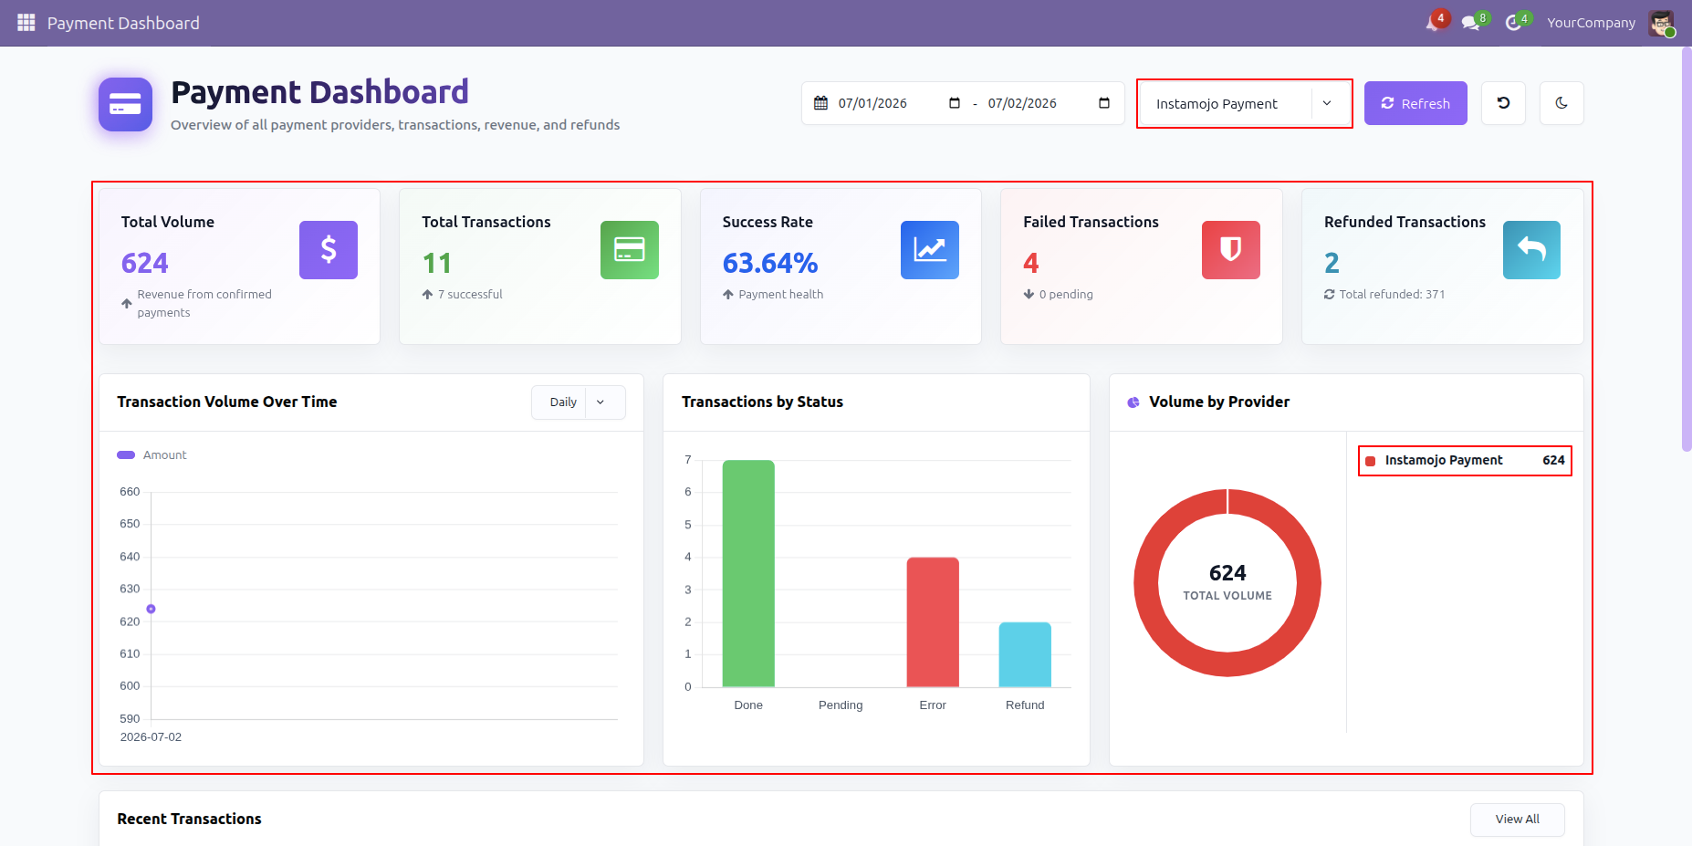Open the notifications bell icon
The width and height of the screenshot is (1692, 846).
1435,23
